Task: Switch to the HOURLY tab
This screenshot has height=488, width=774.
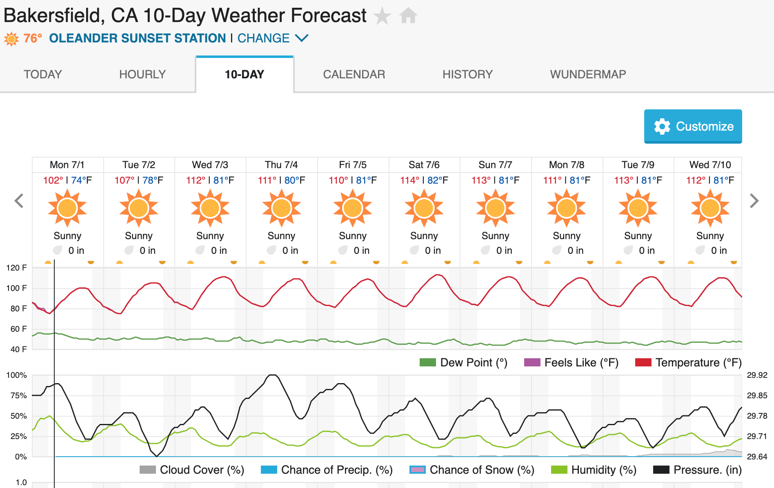Action: (x=142, y=74)
